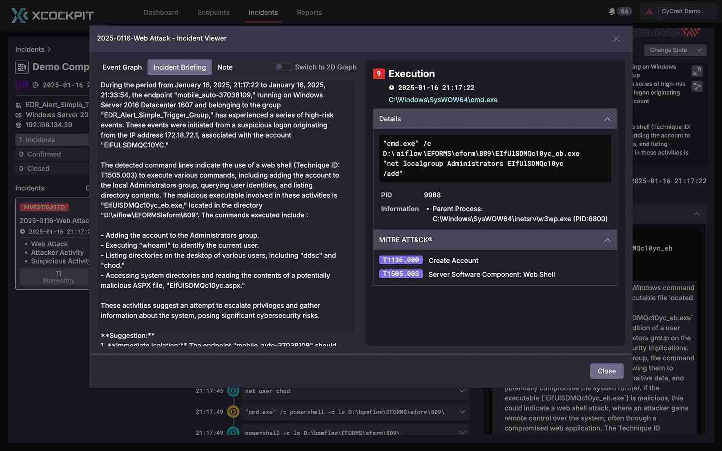Screen dimensions: 722x451
Task: Toggle the Switch to 2D Graph switch
Action: click(x=283, y=67)
